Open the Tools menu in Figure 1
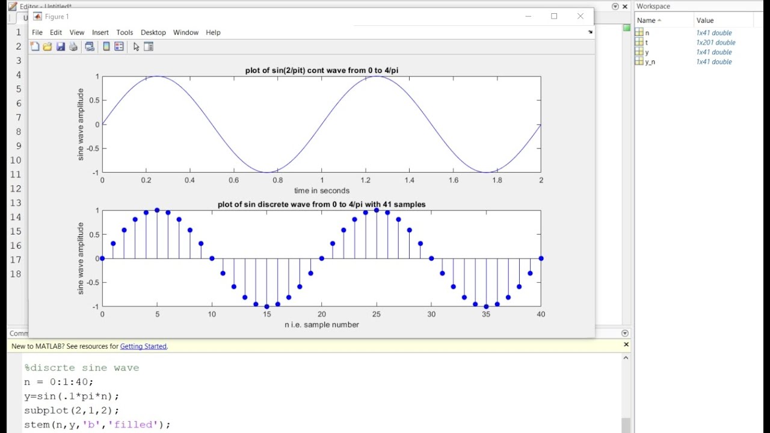This screenshot has height=433, width=770. pyautogui.click(x=125, y=32)
